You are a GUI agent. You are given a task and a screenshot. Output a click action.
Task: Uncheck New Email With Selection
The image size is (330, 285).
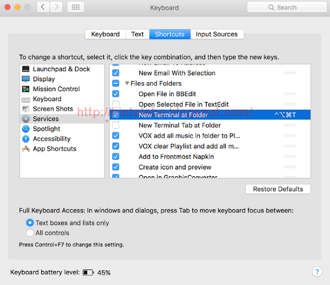coord(115,73)
